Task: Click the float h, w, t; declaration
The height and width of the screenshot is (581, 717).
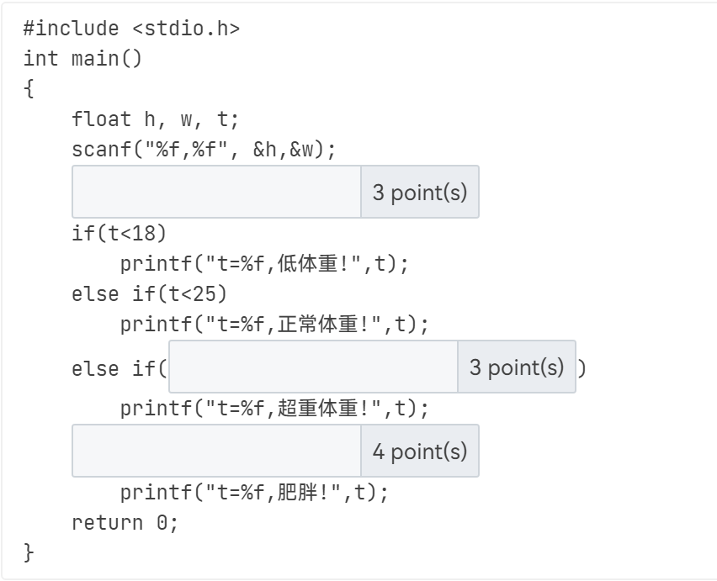Action: coord(156,119)
